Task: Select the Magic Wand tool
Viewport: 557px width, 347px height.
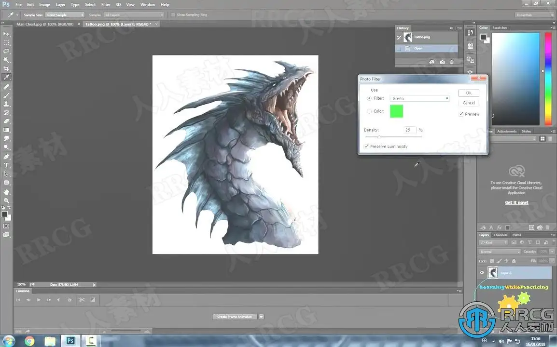Action: pos(6,60)
